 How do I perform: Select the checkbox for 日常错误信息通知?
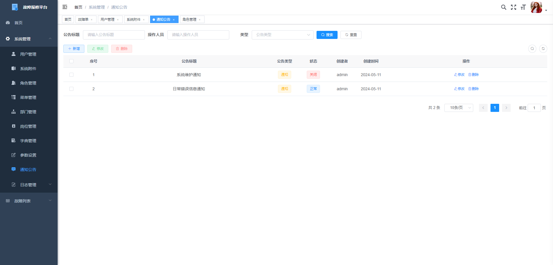pyautogui.click(x=71, y=89)
